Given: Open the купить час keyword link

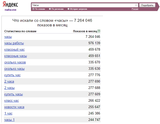Looking at the screenshot, I should point(12,75).
